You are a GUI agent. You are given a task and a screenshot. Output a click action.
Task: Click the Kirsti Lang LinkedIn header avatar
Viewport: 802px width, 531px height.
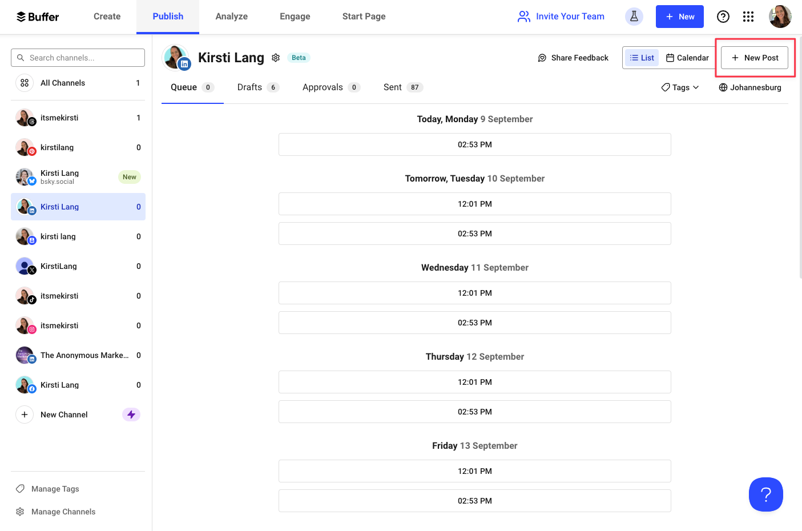coord(176,58)
